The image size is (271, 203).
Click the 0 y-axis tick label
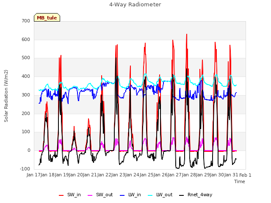tap(29, 151)
